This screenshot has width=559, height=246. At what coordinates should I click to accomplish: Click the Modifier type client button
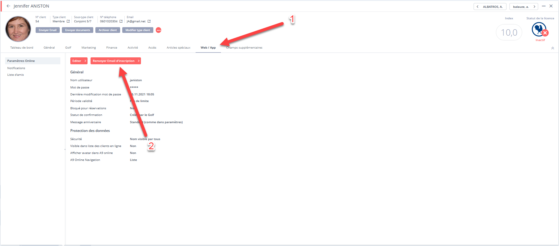coord(138,30)
